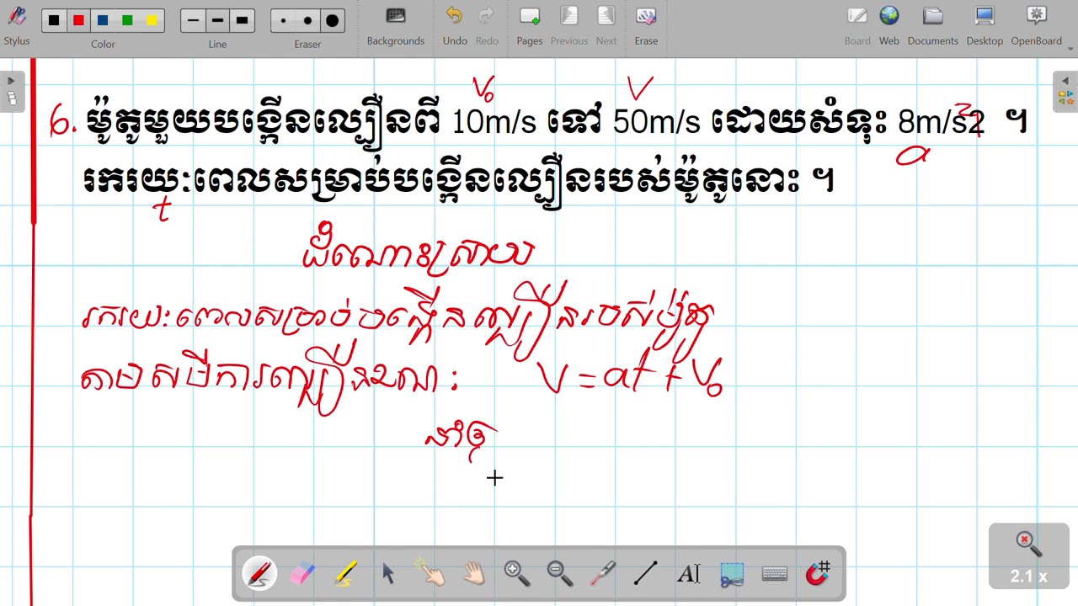Switch to Board mode
Viewport: 1078px width, 606px height.
(x=857, y=25)
